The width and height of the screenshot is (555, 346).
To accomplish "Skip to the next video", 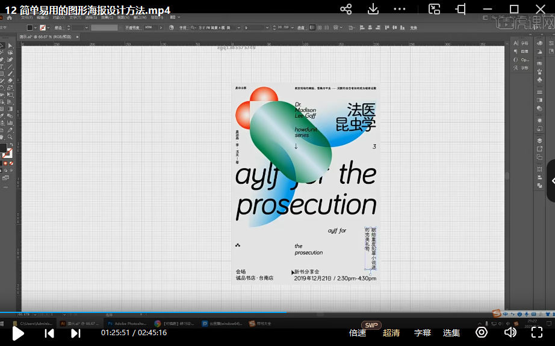I will point(76,333).
